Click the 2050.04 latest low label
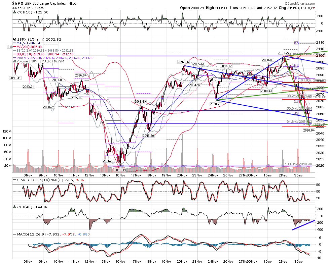Viewport: 328px width, 266px height. point(309,130)
